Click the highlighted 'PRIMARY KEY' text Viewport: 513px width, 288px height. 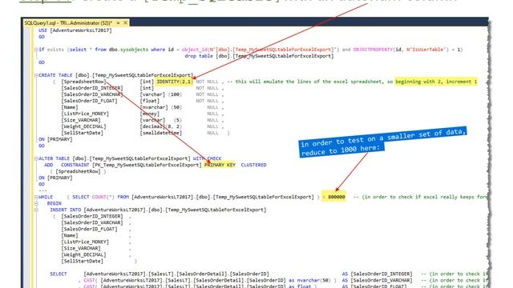click(x=220, y=165)
